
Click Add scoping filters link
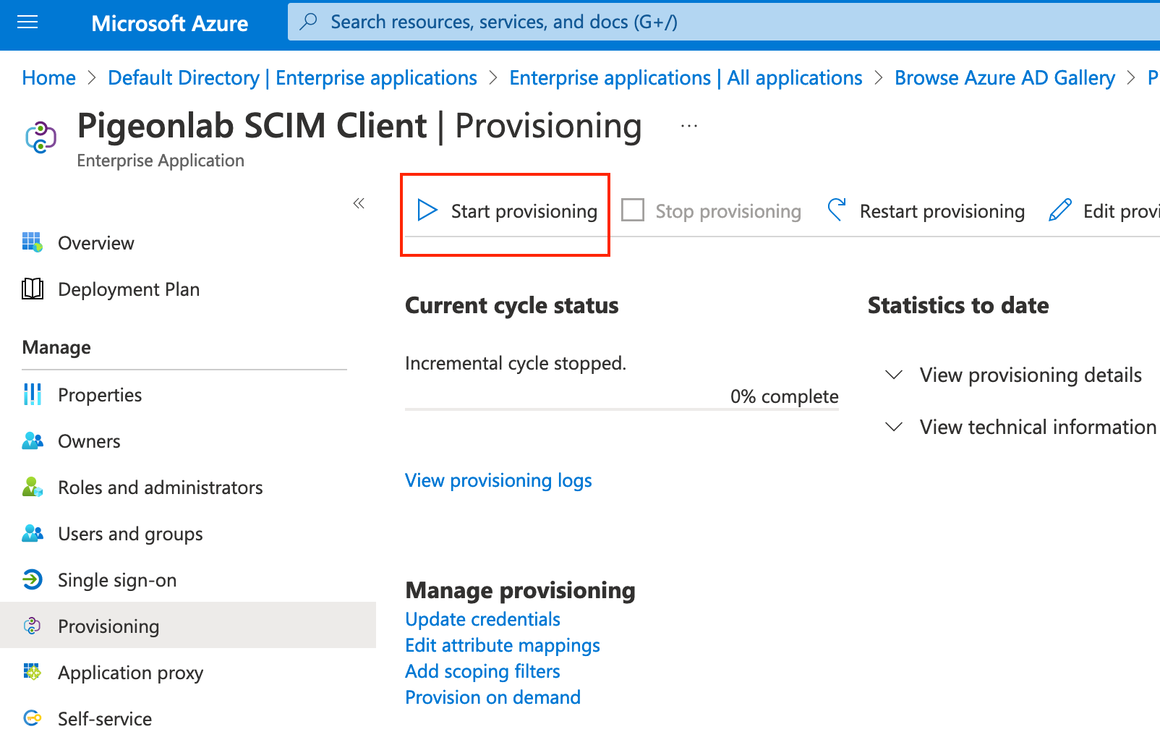coord(482,671)
